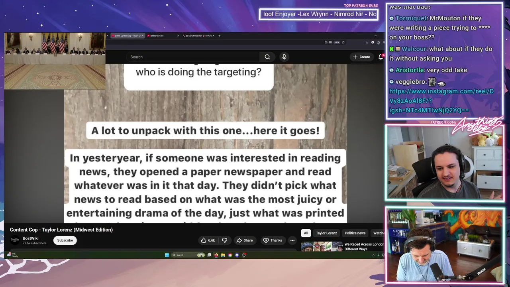
Task: Click Aristortle's username in chat
Action: click(410, 70)
